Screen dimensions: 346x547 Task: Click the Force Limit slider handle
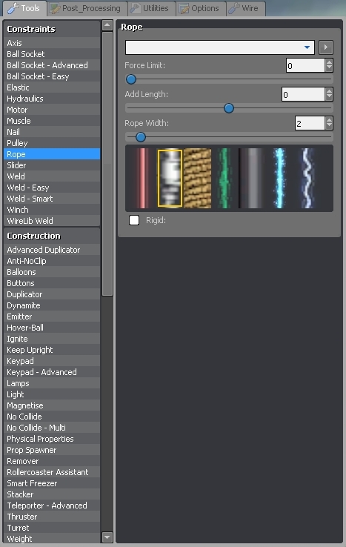131,79
